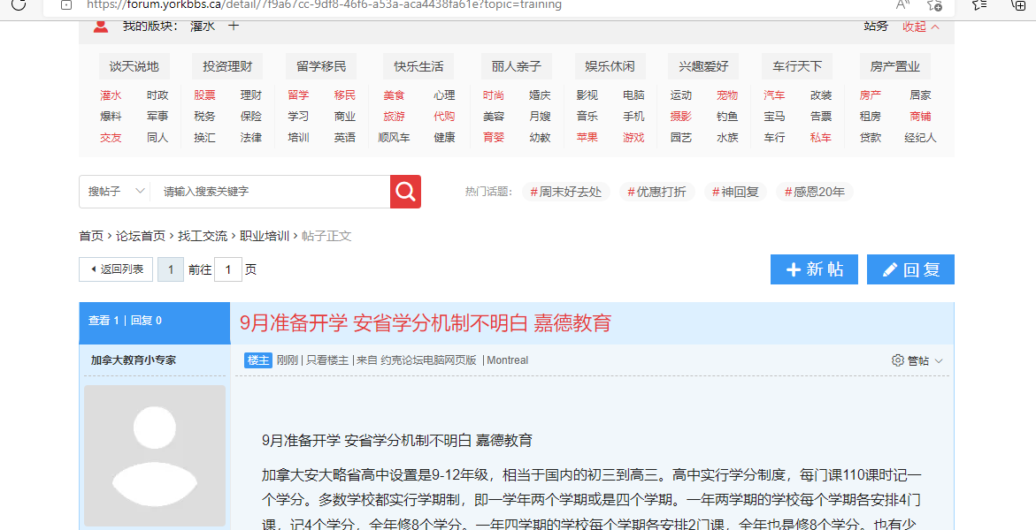Viewport: 1036px width, 530px height.
Task: Open the 美食 board link
Action: [x=394, y=95]
